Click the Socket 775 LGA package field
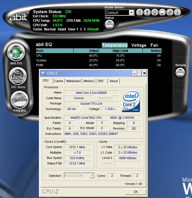The height and width of the screenshot is (198, 192). (92, 104)
